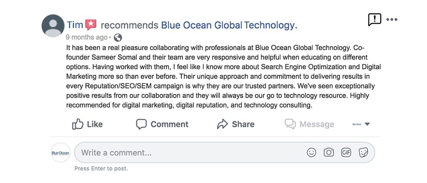Insert an emoji via smiley icon
Screen dimensions: 427x183
tap(312, 153)
